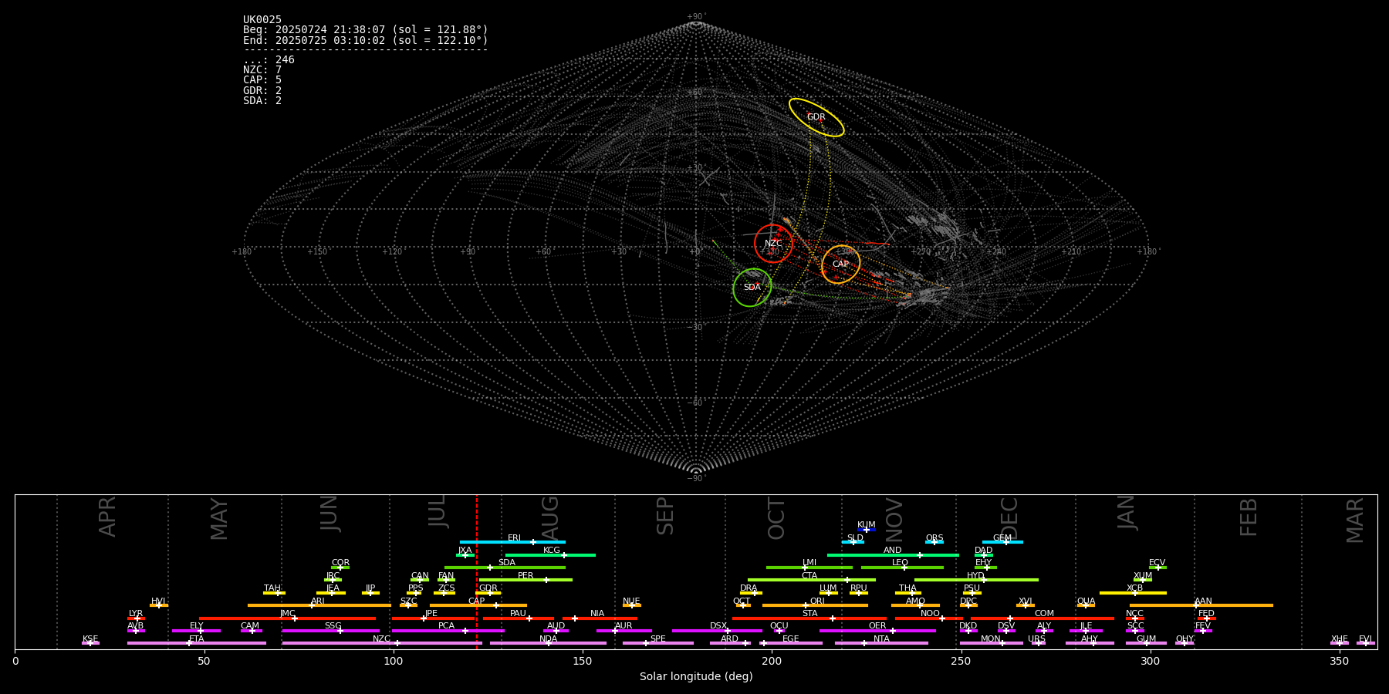Click the SSG shower bar in timeline
1389x694 pixels.
point(330,631)
